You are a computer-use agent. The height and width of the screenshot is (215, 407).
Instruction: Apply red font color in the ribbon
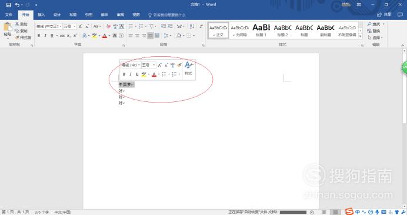click(x=105, y=36)
